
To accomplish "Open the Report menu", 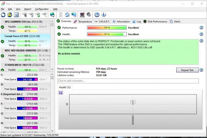I will (x=27, y=9).
